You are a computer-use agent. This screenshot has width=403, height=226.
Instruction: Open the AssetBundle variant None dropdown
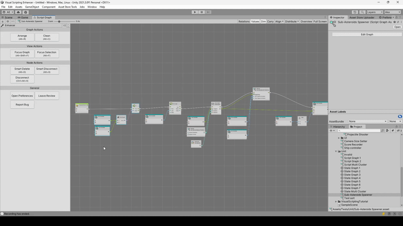395,121
